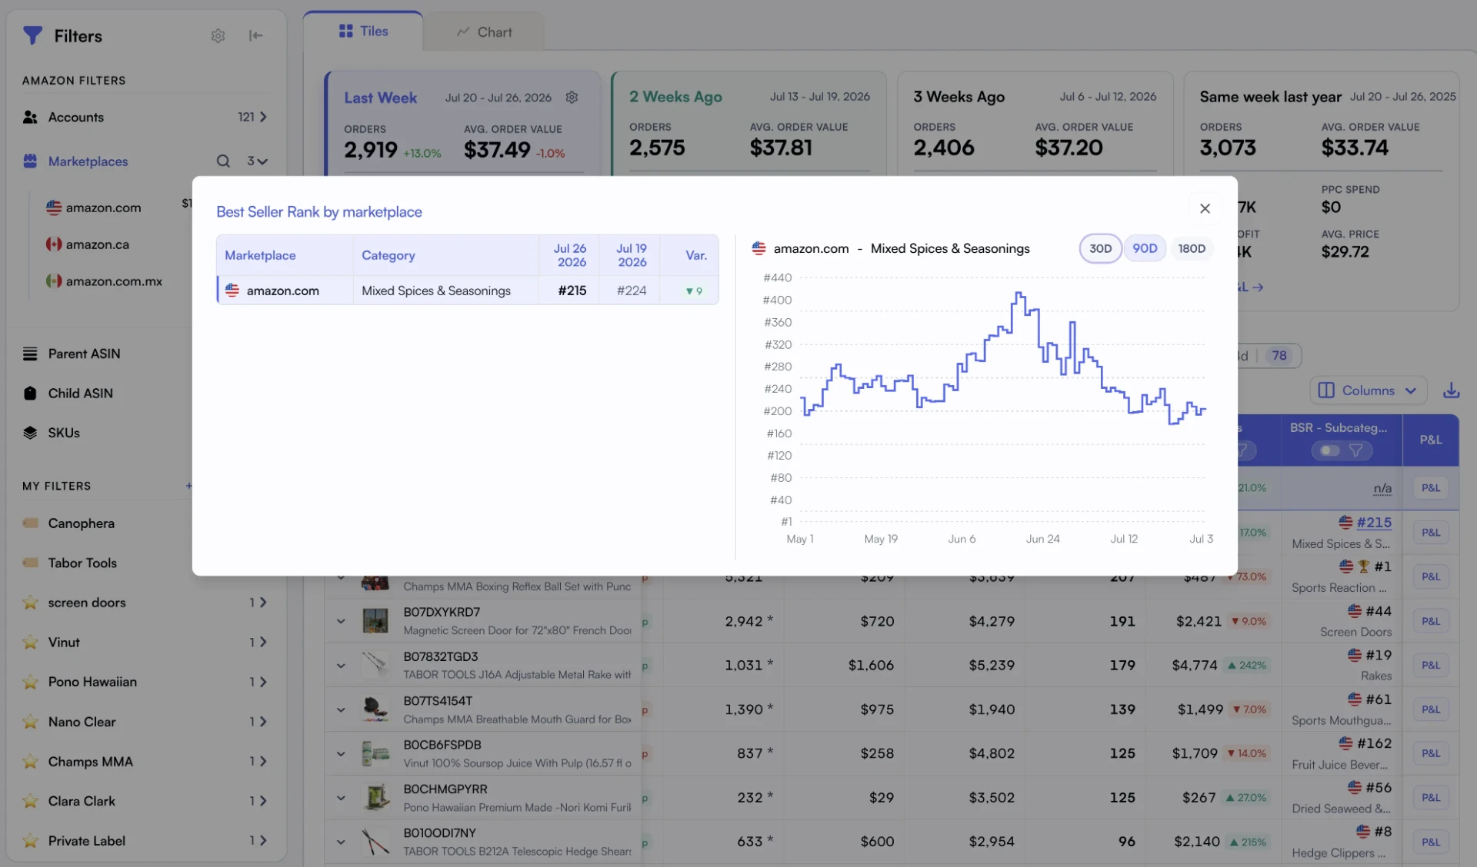Click the Canophera tag icon
The image size is (1477, 867).
point(30,523)
